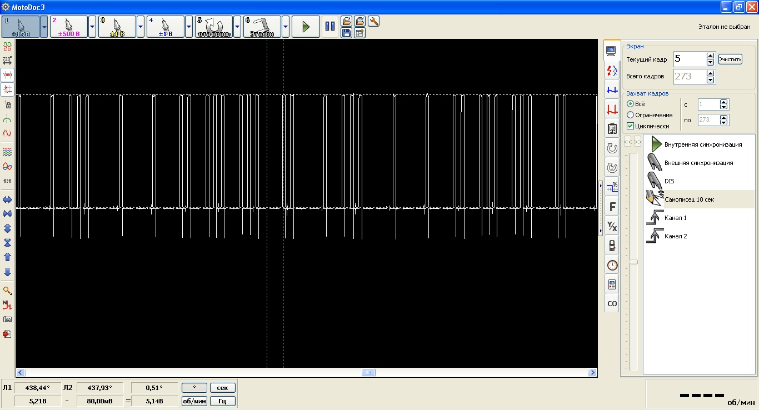The image size is (759, 410).
Task: Shift waveform up with blue up arrow
Action: click(7, 257)
